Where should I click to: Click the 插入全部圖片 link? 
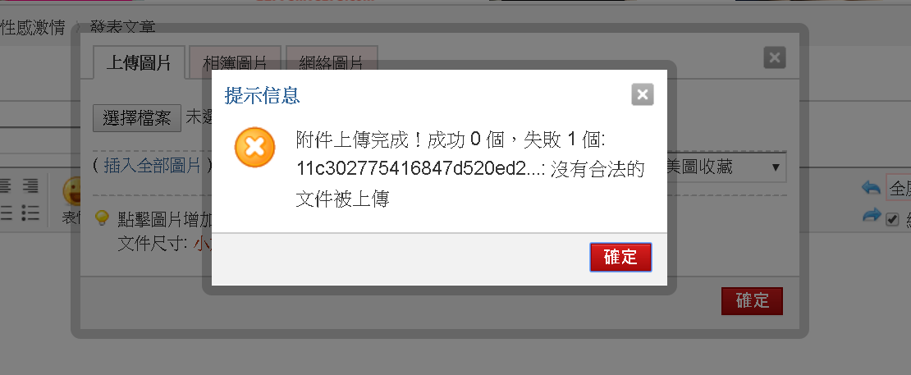(x=152, y=166)
